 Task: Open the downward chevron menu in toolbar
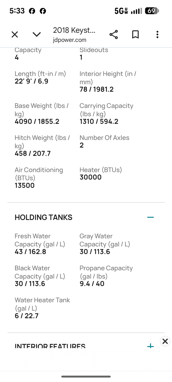37,34
